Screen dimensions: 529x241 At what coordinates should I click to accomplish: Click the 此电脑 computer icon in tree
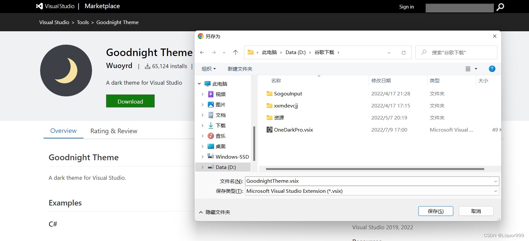(208, 84)
